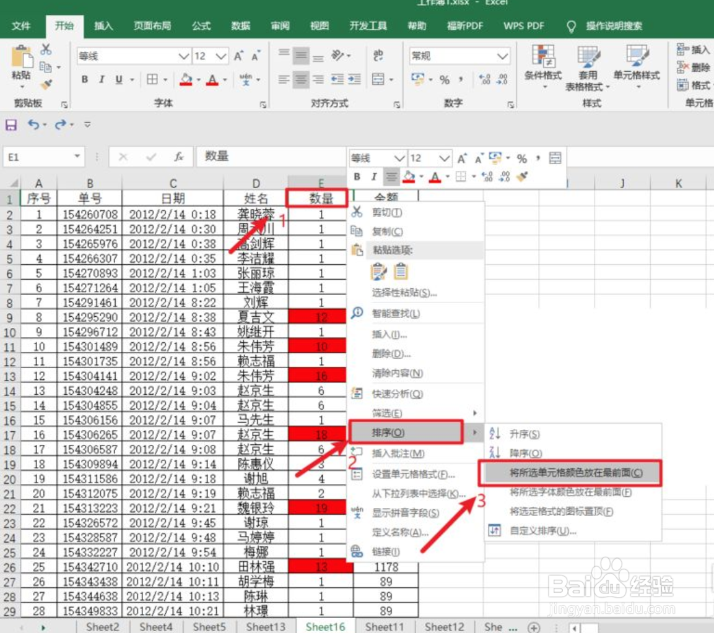Viewport: 714px width, 633px height.
Task: Click the Paste icon in the ribbon
Action: pyautogui.click(x=21, y=58)
